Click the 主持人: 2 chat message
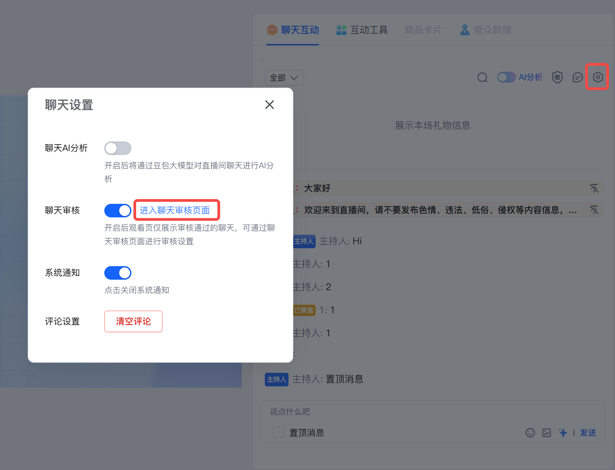The height and width of the screenshot is (470, 615). point(312,287)
